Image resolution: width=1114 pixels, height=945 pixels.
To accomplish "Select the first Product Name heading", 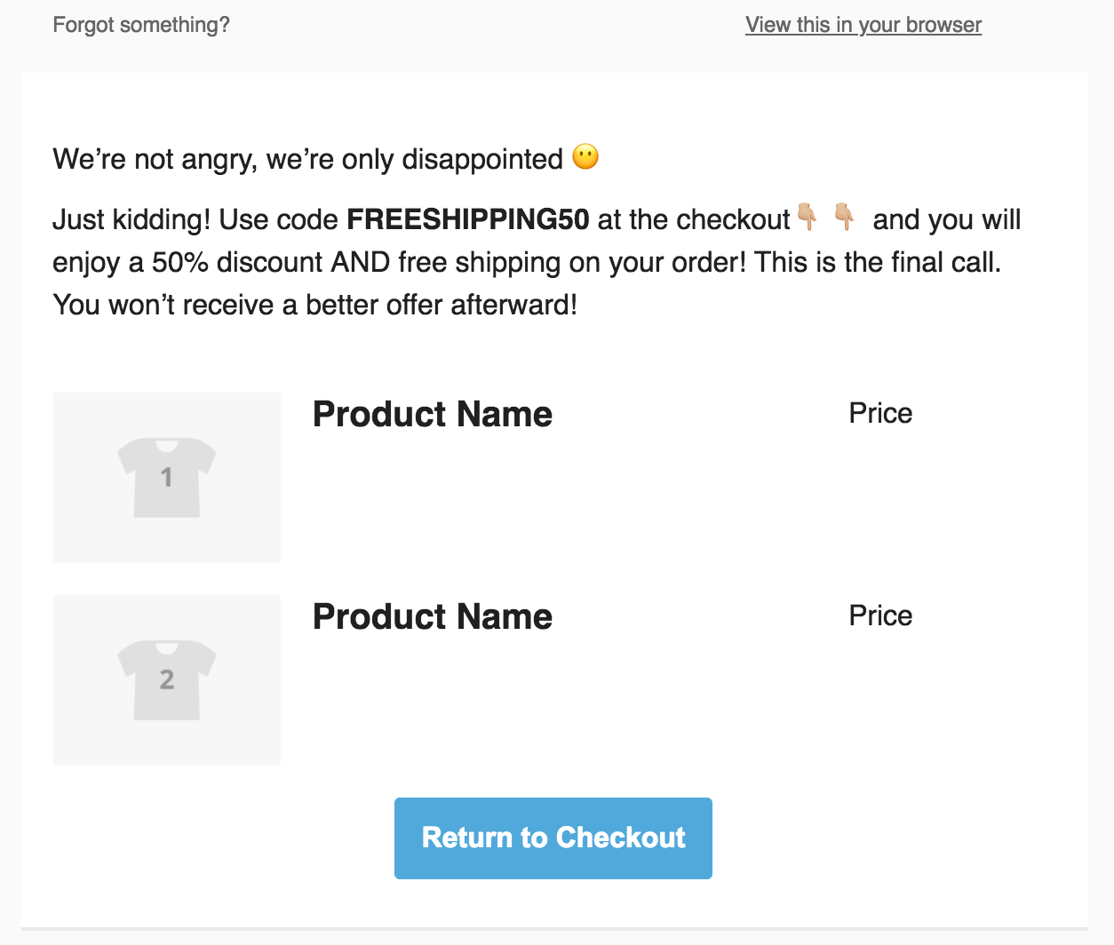I will tap(433, 414).
